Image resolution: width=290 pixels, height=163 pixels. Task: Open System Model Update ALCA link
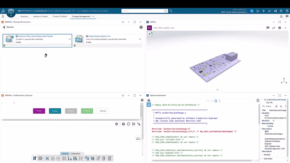(99, 36)
